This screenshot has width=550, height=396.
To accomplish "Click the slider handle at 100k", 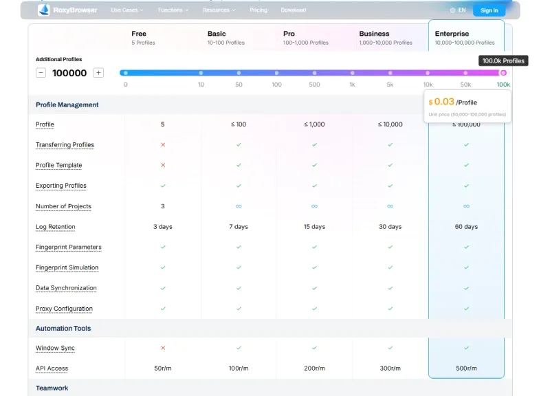I will point(503,73).
